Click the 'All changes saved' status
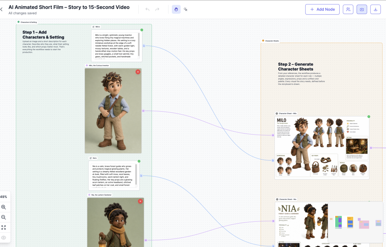386x247 pixels. pyautogui.click(x=22, y=13)
